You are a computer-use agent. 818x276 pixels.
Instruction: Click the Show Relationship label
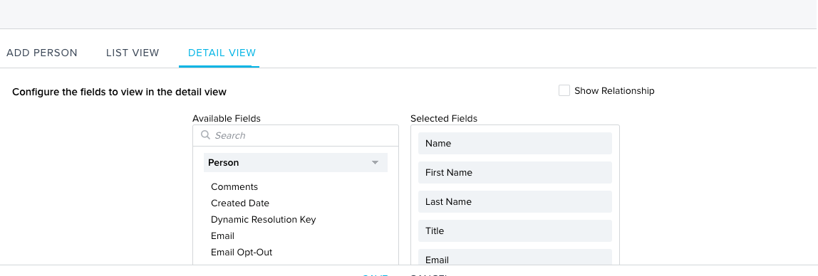614,90
